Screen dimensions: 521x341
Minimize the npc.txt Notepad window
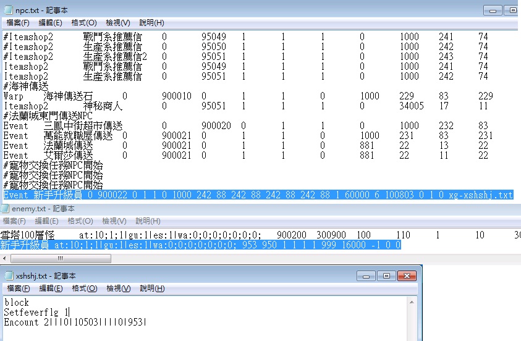493,11
